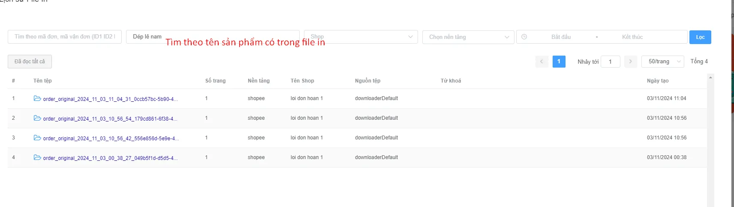The height and width of the screenshot is (207, 734).
Task: Click the 'Ngày tạo' column header
Action: tap(658, 81)
